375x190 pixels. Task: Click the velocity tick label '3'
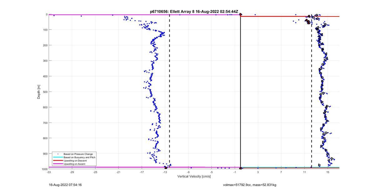(x=258, y=172)
